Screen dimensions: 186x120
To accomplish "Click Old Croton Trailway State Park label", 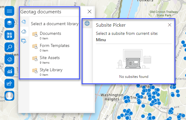I will [x=164, y=14].
